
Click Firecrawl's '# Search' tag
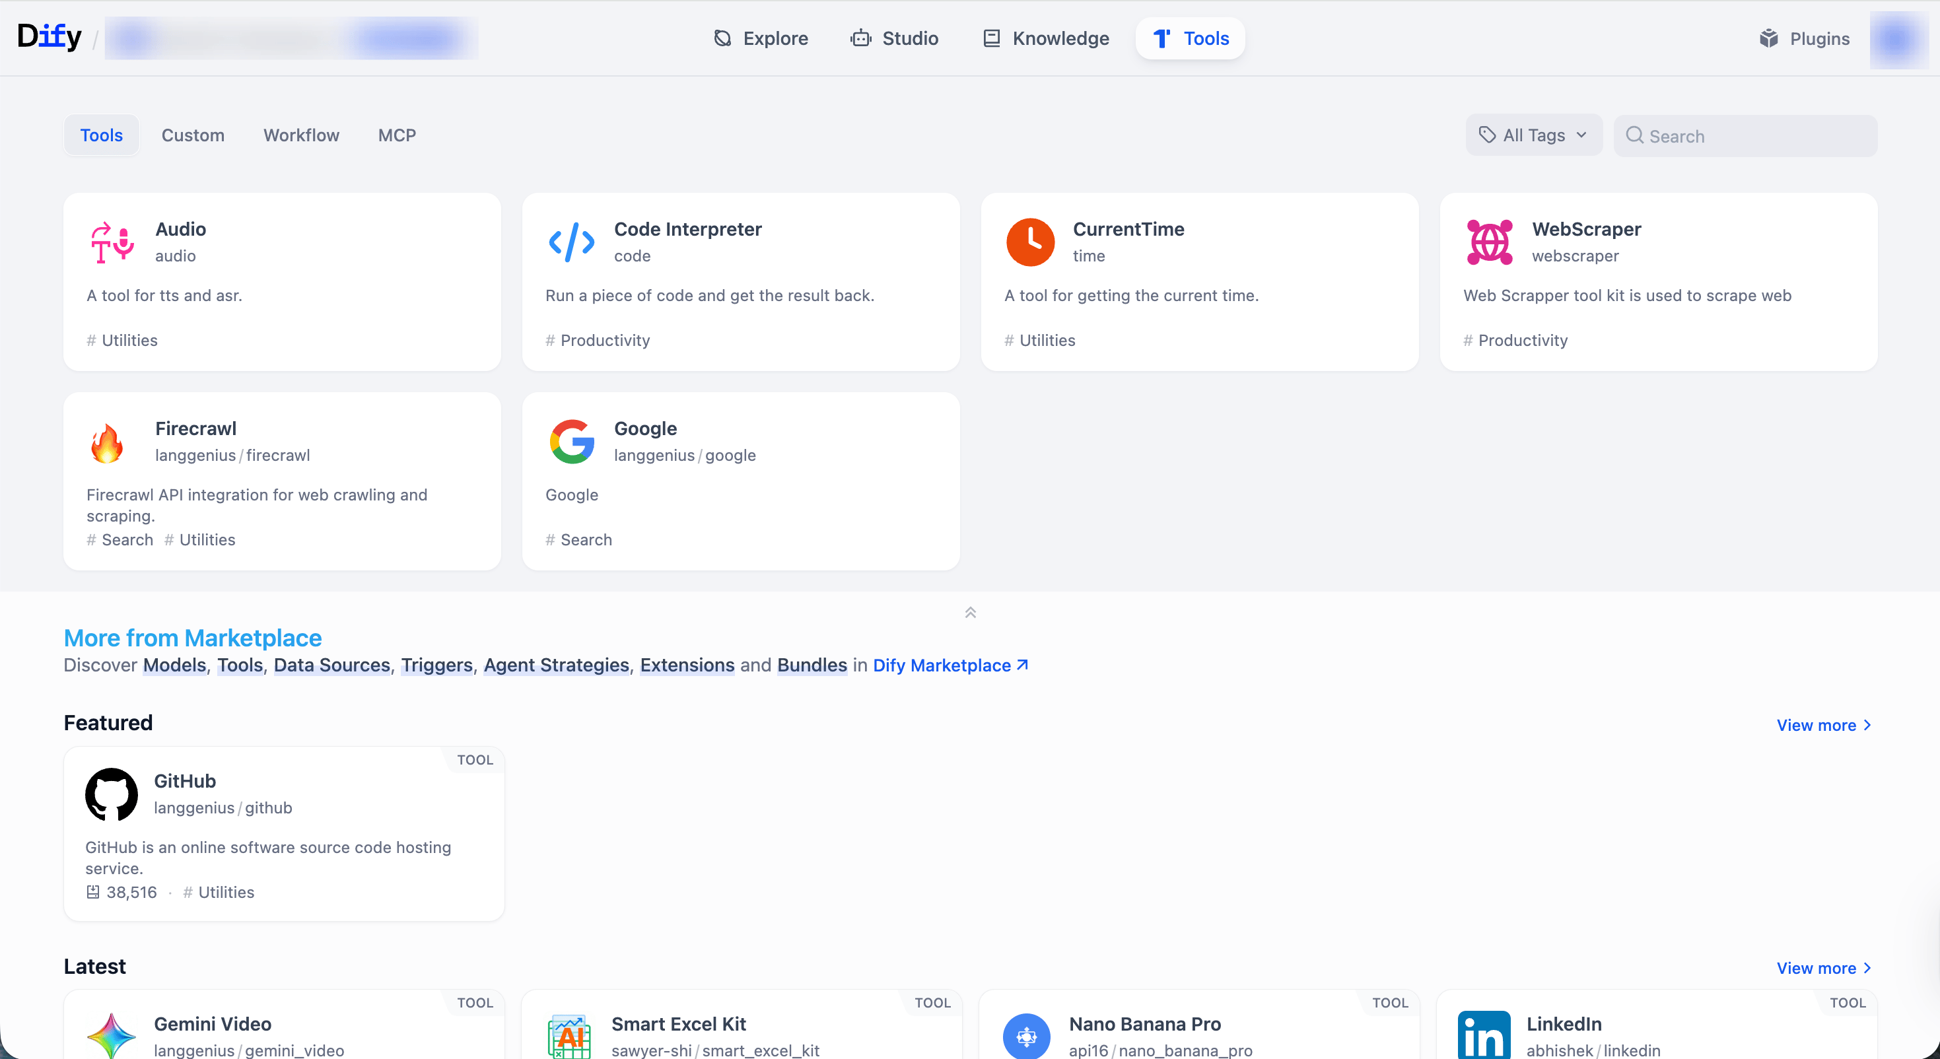pos(120,539)
